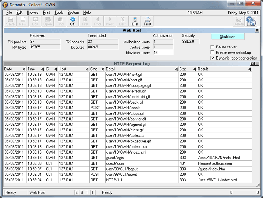This screenshot has height=198, width=263.
Task: Click the Shutdown button
Action: tap(228, 37)
